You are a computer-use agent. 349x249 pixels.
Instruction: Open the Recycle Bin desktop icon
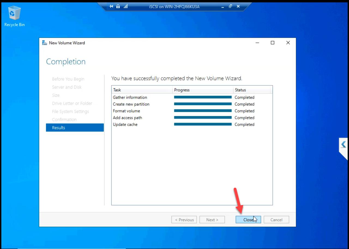(x=14, y=16)
